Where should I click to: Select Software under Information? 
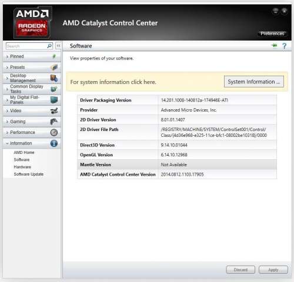point(22,160)
